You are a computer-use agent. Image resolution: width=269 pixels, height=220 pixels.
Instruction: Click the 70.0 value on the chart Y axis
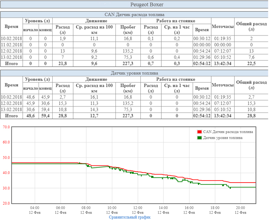[6, 127]
